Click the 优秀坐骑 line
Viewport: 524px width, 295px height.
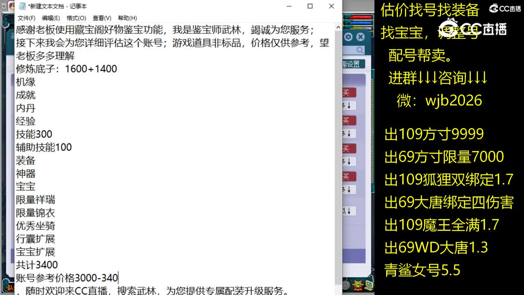pyautogui.click(x=36, y=226)
